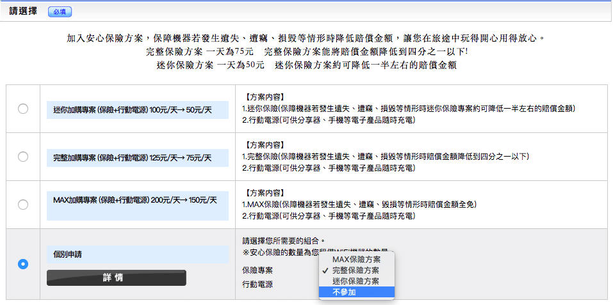Click the 加入安心保險方案 intro sentence
Viewport: 613px width, 305px height.
point(306,38)
